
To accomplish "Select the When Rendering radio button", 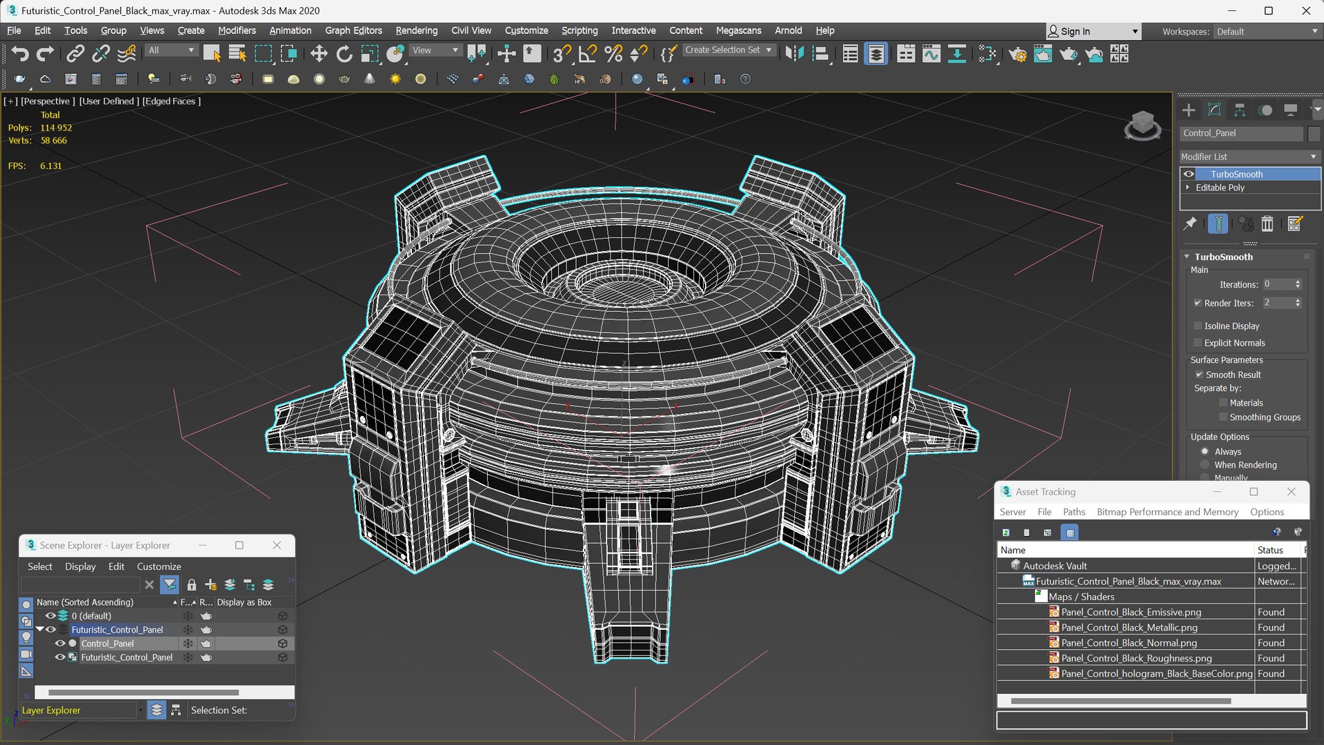I will click(x=1205, y=465).
